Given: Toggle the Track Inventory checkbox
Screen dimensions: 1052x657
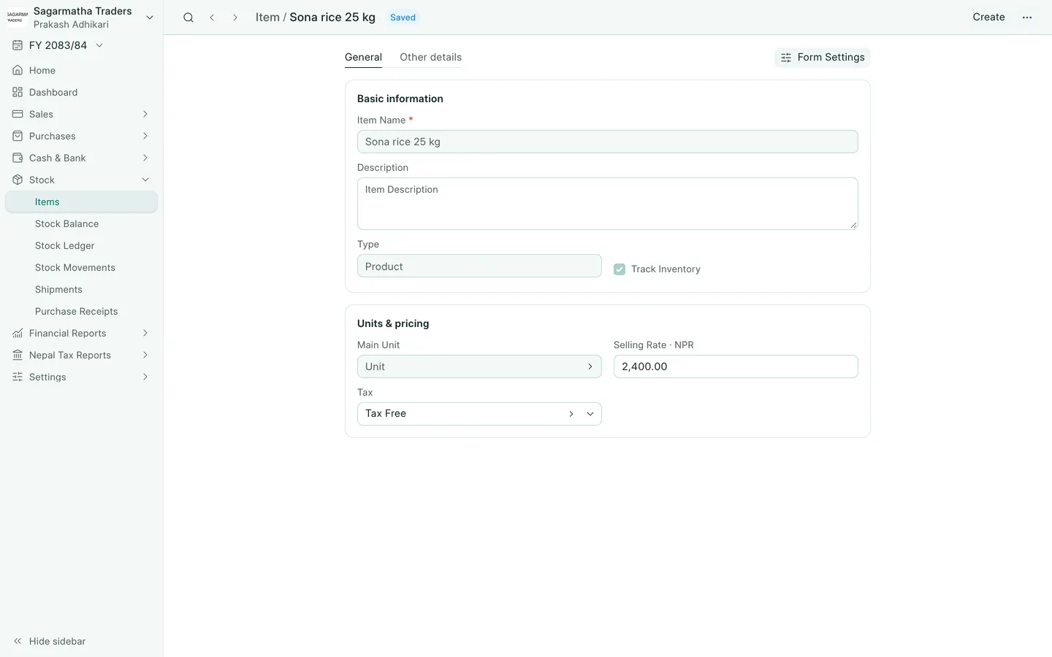Looking at the screenshot, I should point(620,269).
